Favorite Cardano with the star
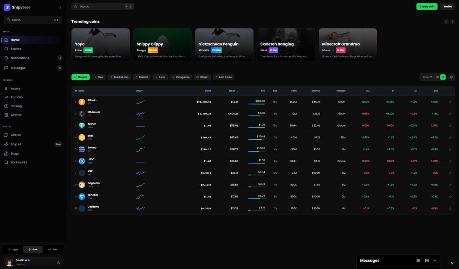The image size is (459, 269). 450,209
